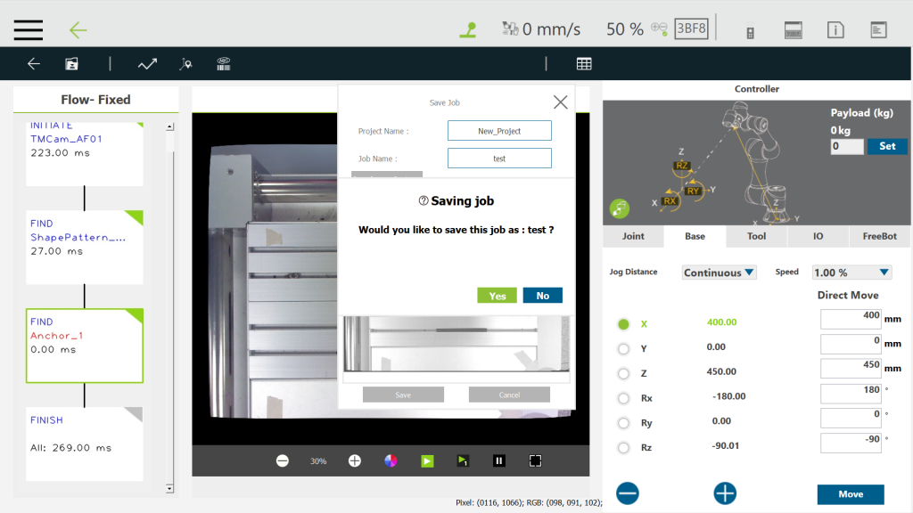913x513 pixels.
Task: Click the play-once step run icon
Action: click(x=463, y=460)
